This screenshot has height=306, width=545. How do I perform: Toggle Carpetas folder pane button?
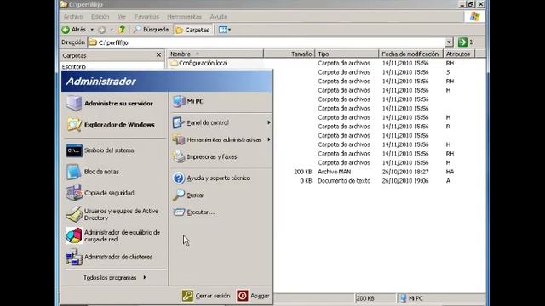[192, 31]
